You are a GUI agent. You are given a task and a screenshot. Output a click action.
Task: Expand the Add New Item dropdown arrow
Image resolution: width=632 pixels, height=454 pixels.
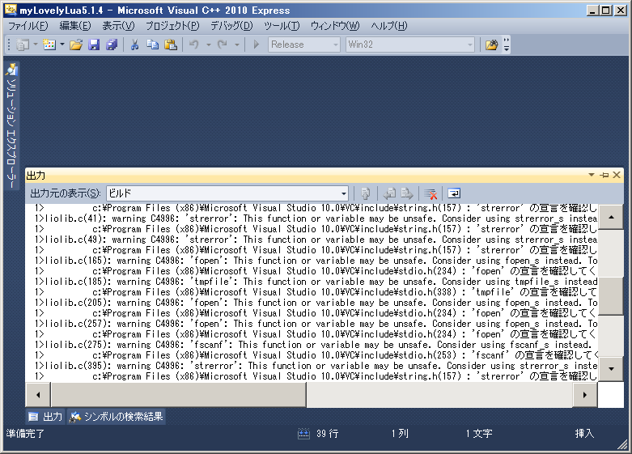(x=62, y=45)
